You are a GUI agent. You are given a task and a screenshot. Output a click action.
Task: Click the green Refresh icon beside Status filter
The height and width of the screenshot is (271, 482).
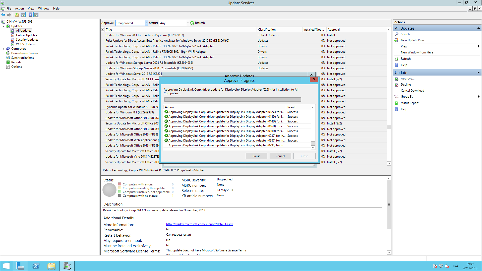coord(192,23)
